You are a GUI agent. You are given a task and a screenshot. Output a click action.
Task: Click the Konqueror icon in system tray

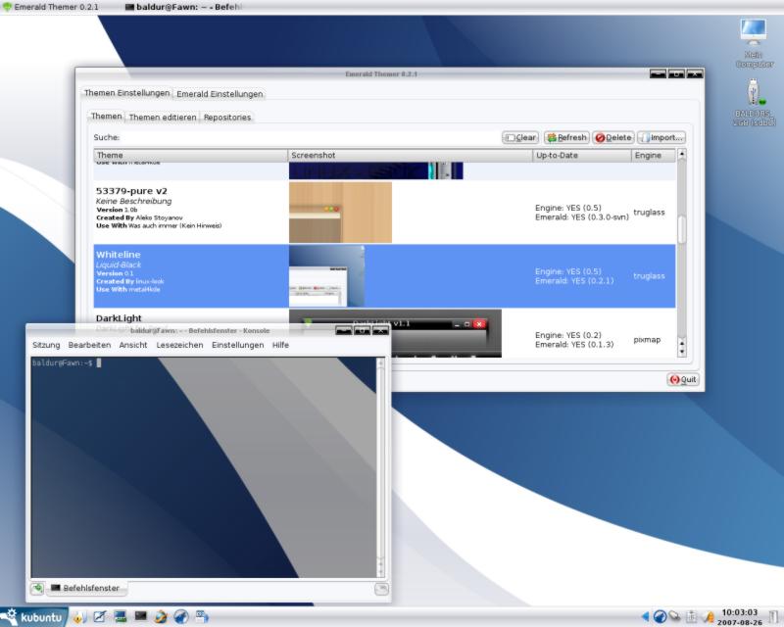click(660, 617)
